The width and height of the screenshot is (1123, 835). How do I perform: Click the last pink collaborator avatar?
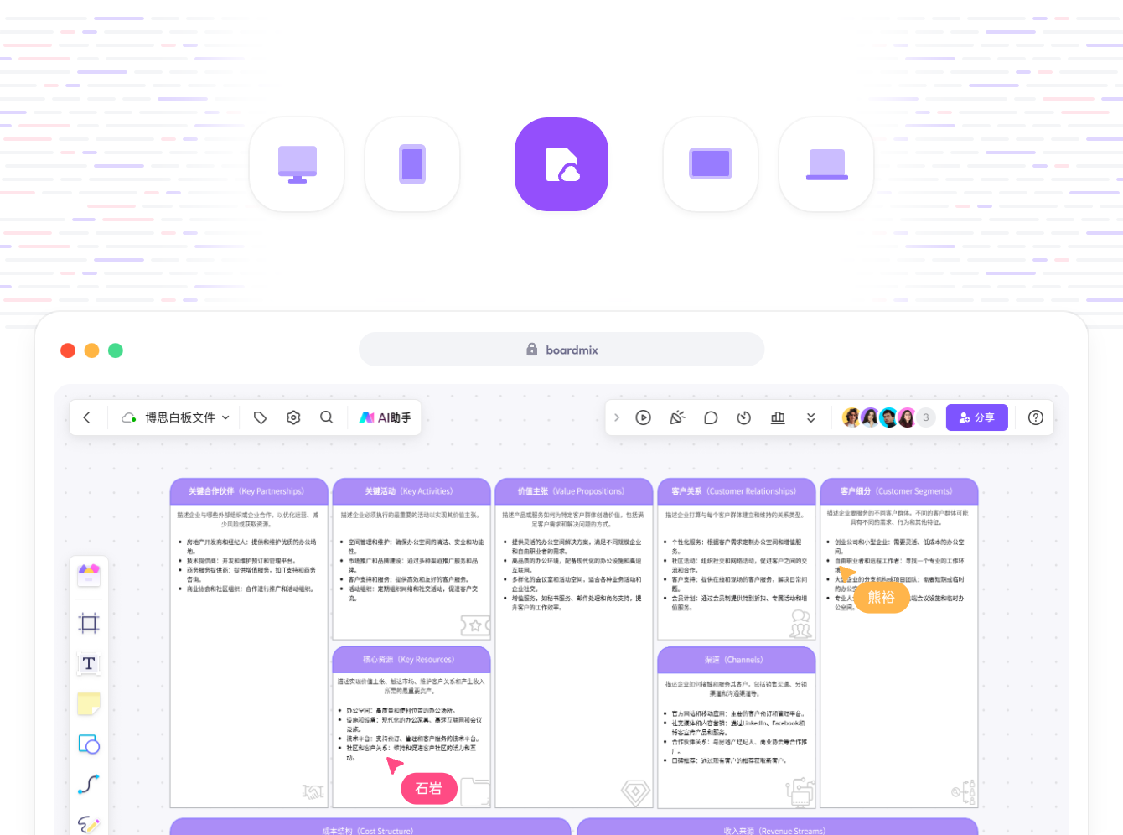click(907, 417)
